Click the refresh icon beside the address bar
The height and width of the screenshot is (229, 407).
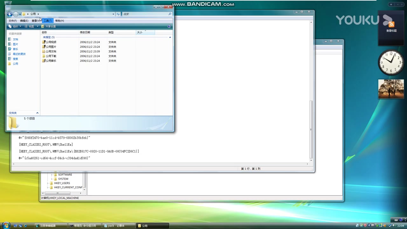click(118, 14)
